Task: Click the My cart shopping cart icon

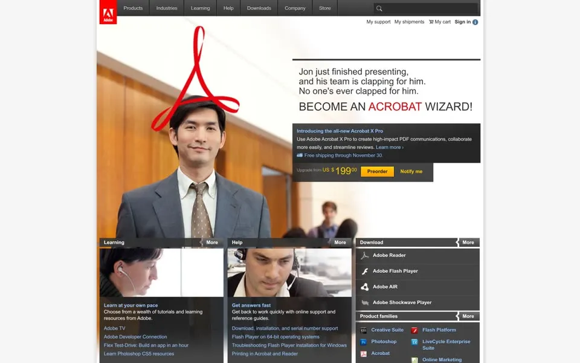Action: [431, 22]
